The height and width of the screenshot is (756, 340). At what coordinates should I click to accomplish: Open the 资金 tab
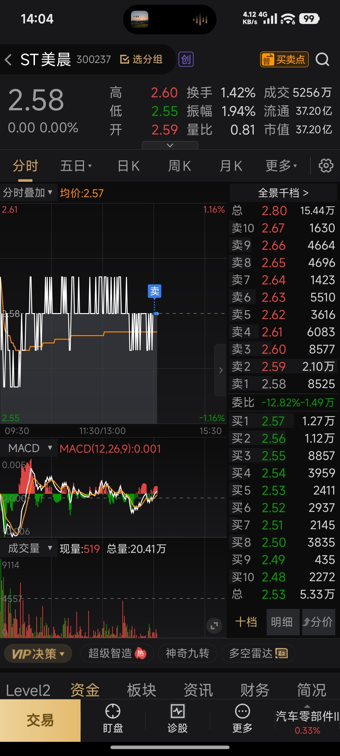(85, 690)
